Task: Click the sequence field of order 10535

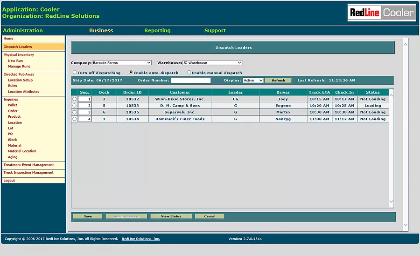Action: pos(84,112)
